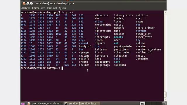Click the 'net' entry

pyautogui.click(x=116, y=43)
